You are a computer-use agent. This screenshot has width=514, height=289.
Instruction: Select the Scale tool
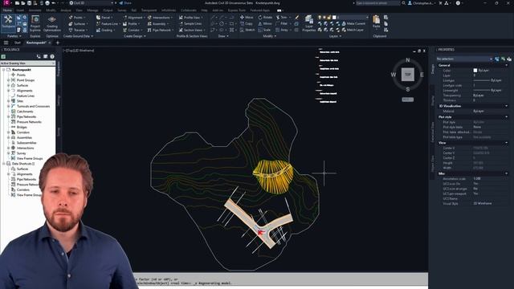(264, 30)
